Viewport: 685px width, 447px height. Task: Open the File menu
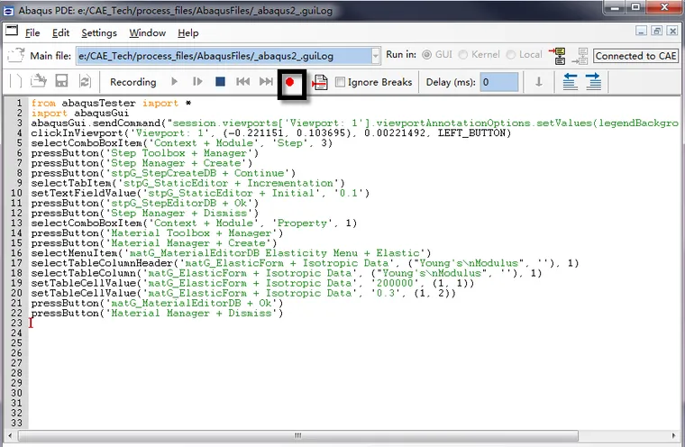point(32,32)
